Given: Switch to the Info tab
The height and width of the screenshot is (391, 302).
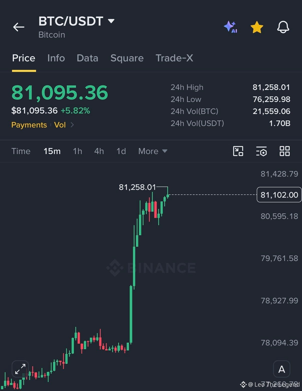Looking at the screenshot, I should click(56, 58).
